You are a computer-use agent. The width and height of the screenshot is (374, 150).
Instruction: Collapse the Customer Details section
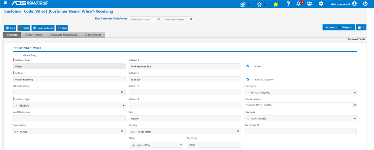click(27, 48)
